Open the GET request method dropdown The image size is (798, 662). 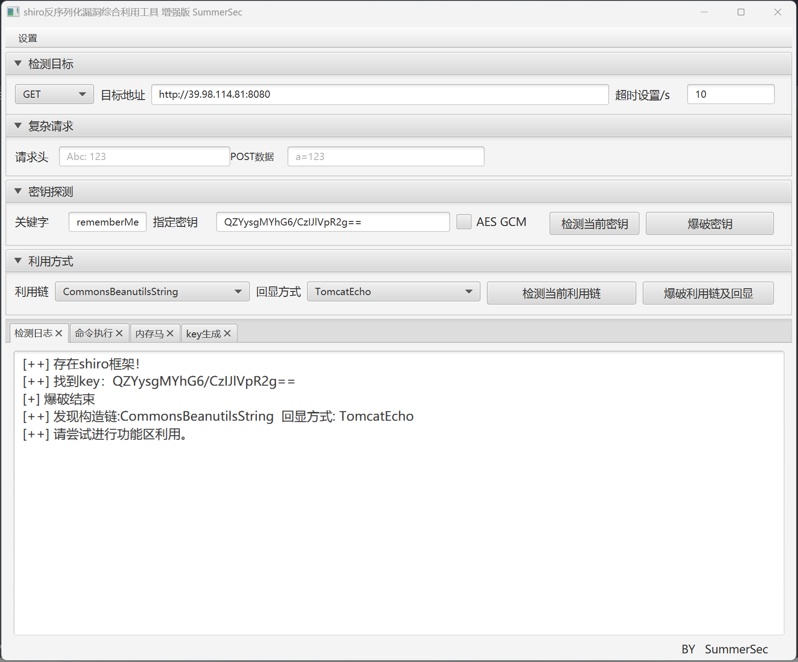(55, 94)
